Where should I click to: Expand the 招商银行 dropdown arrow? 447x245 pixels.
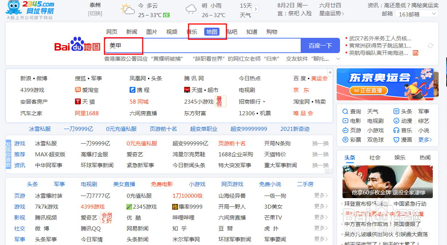264,102
